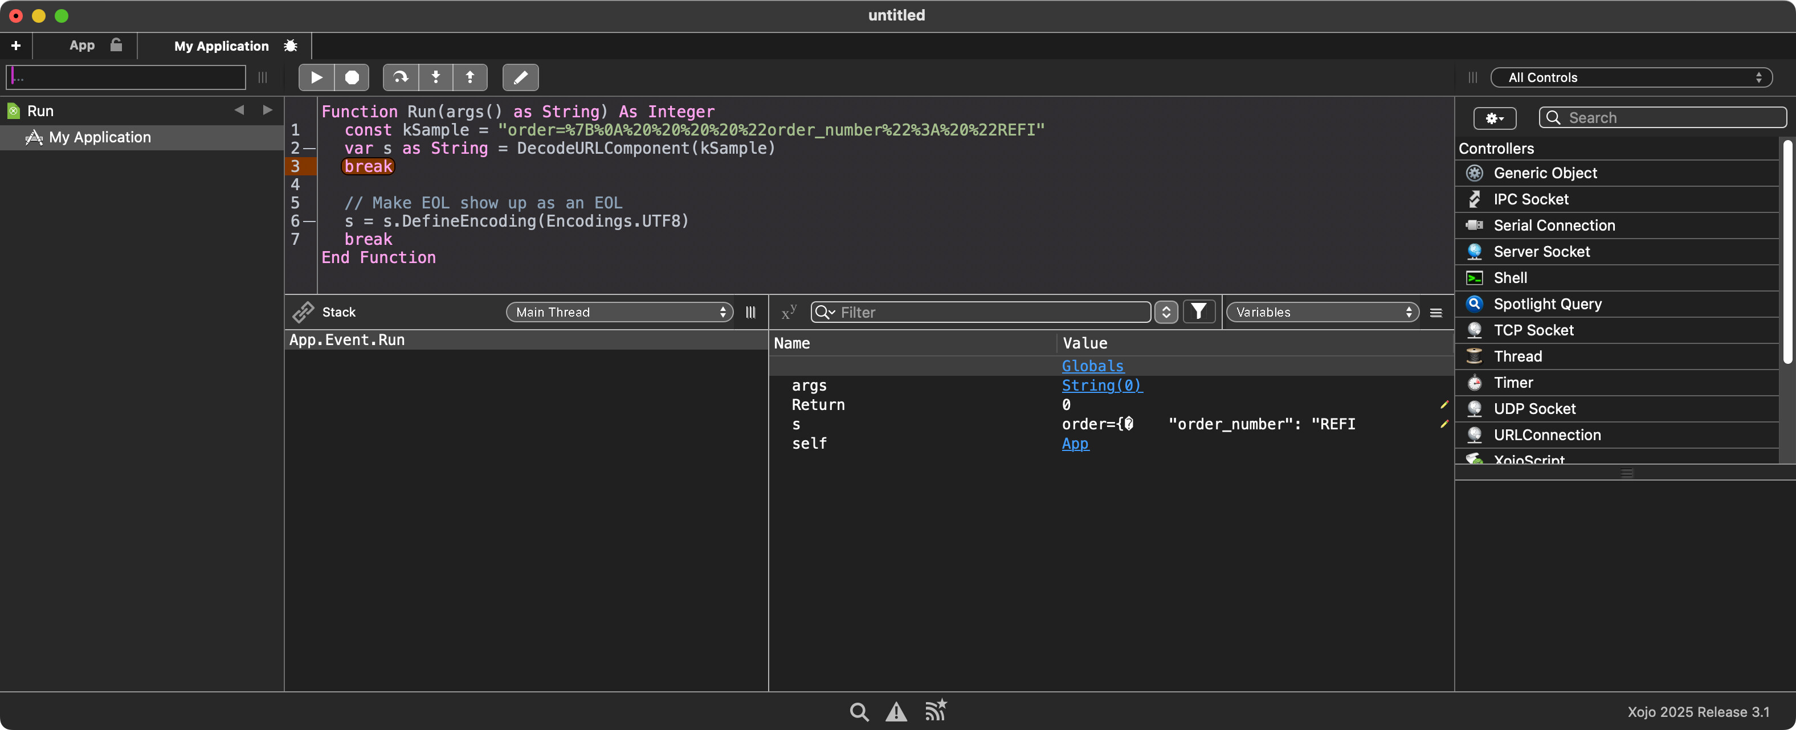Click the warning triangle icon in status bar
The height and width of the screenshot is (730, 1796).
point(896,711)
